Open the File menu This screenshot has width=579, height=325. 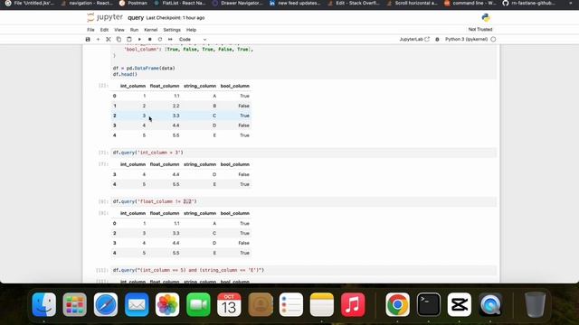[90, 30]
